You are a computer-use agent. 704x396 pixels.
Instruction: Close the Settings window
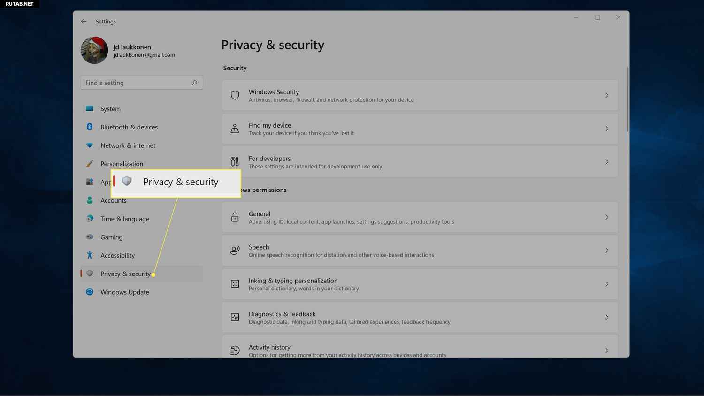click(619, 17)
